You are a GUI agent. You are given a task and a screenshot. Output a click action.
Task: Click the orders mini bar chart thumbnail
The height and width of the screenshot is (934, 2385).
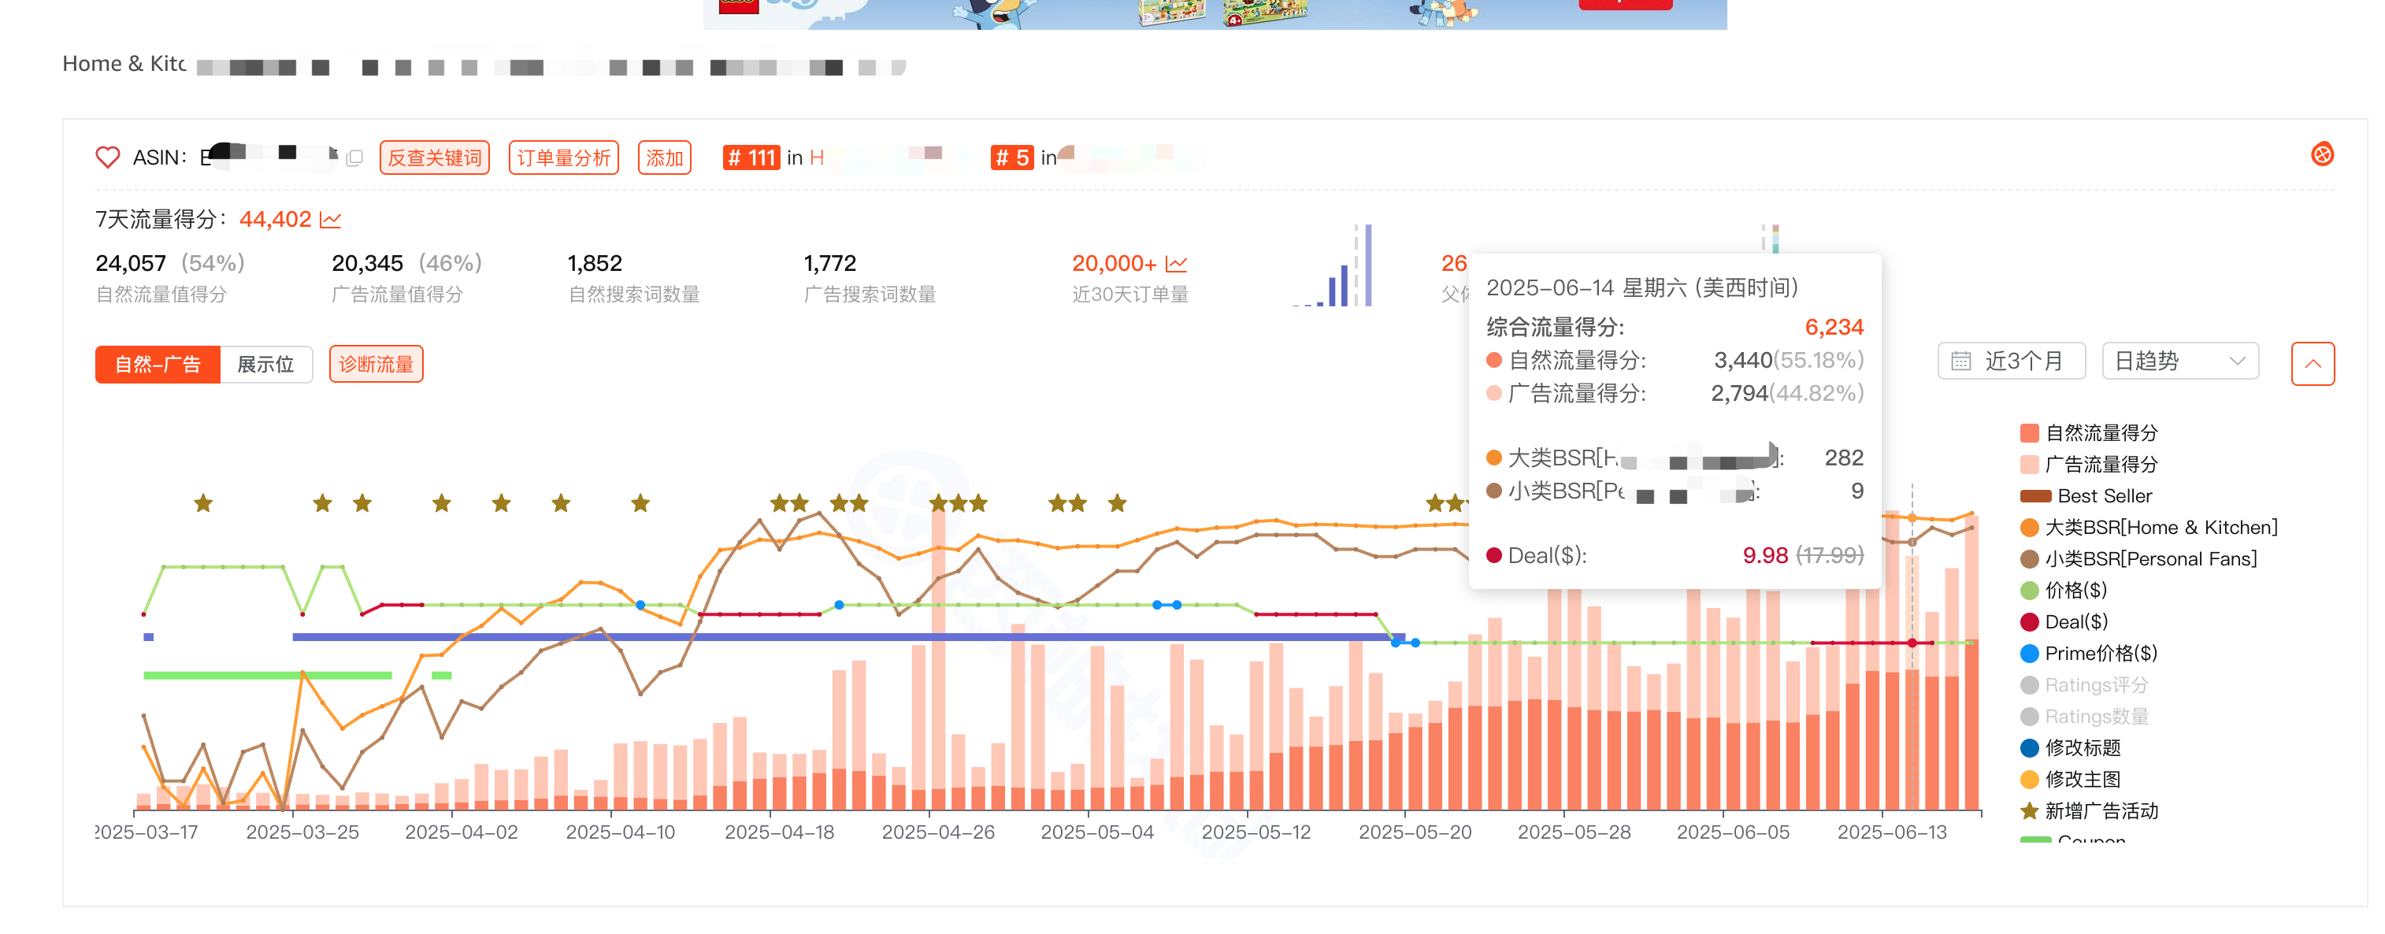[1332, 265]
